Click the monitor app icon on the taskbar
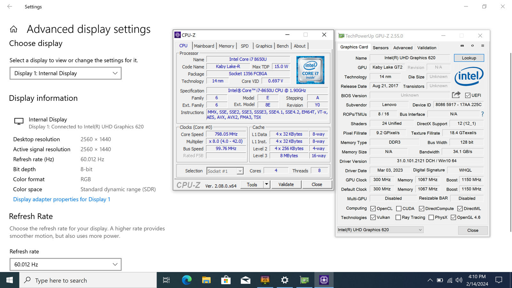The height and width of the screenshot is (288, 512). click(265, 280)
